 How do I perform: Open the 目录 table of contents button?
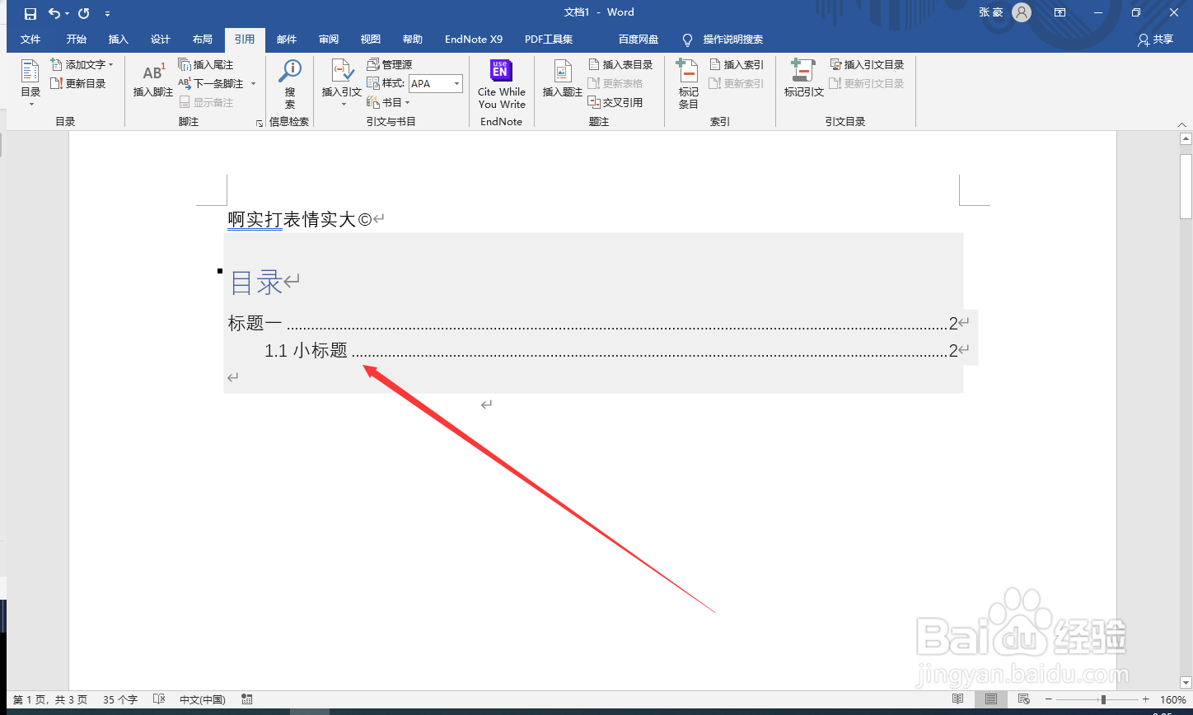click(x=30, y=83)
